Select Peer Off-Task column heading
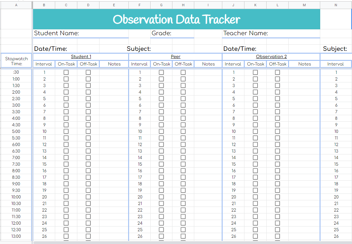This screenshot has width=352, height=244. (x=183, y=64)
